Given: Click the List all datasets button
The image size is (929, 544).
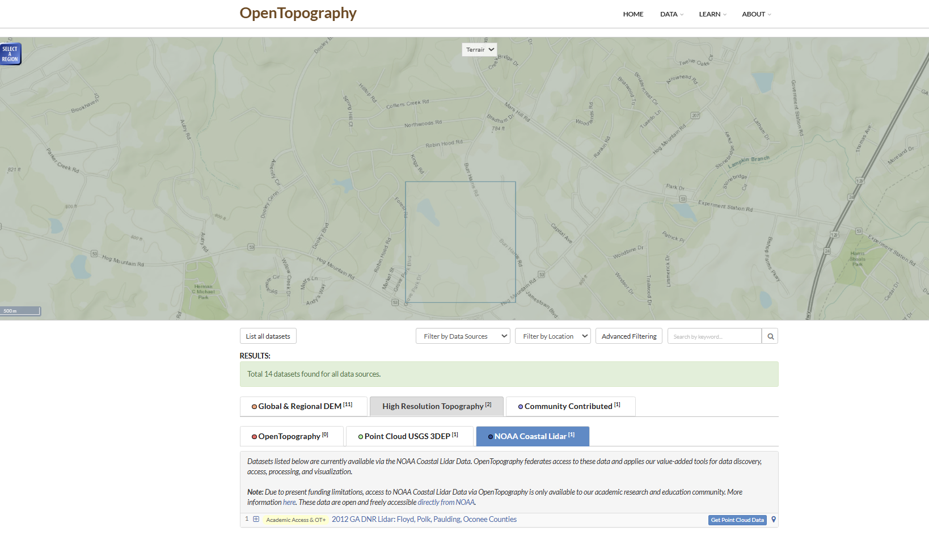Looking at the screenshot, I should point(268,336).
